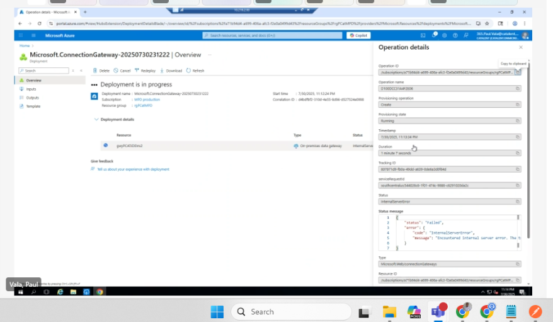Copy the serviceRequestId value

click(x=517, y=185)
